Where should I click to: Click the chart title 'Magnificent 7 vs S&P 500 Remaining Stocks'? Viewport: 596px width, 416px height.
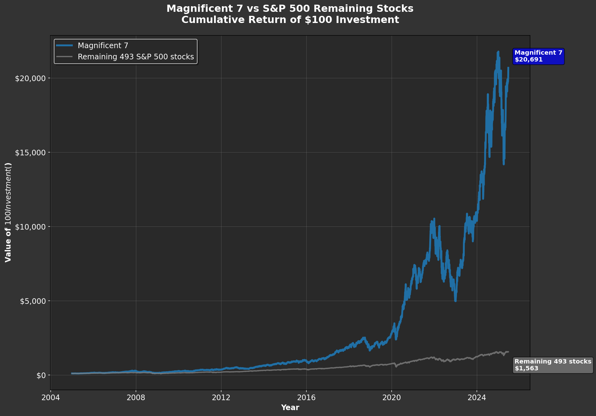290,9
